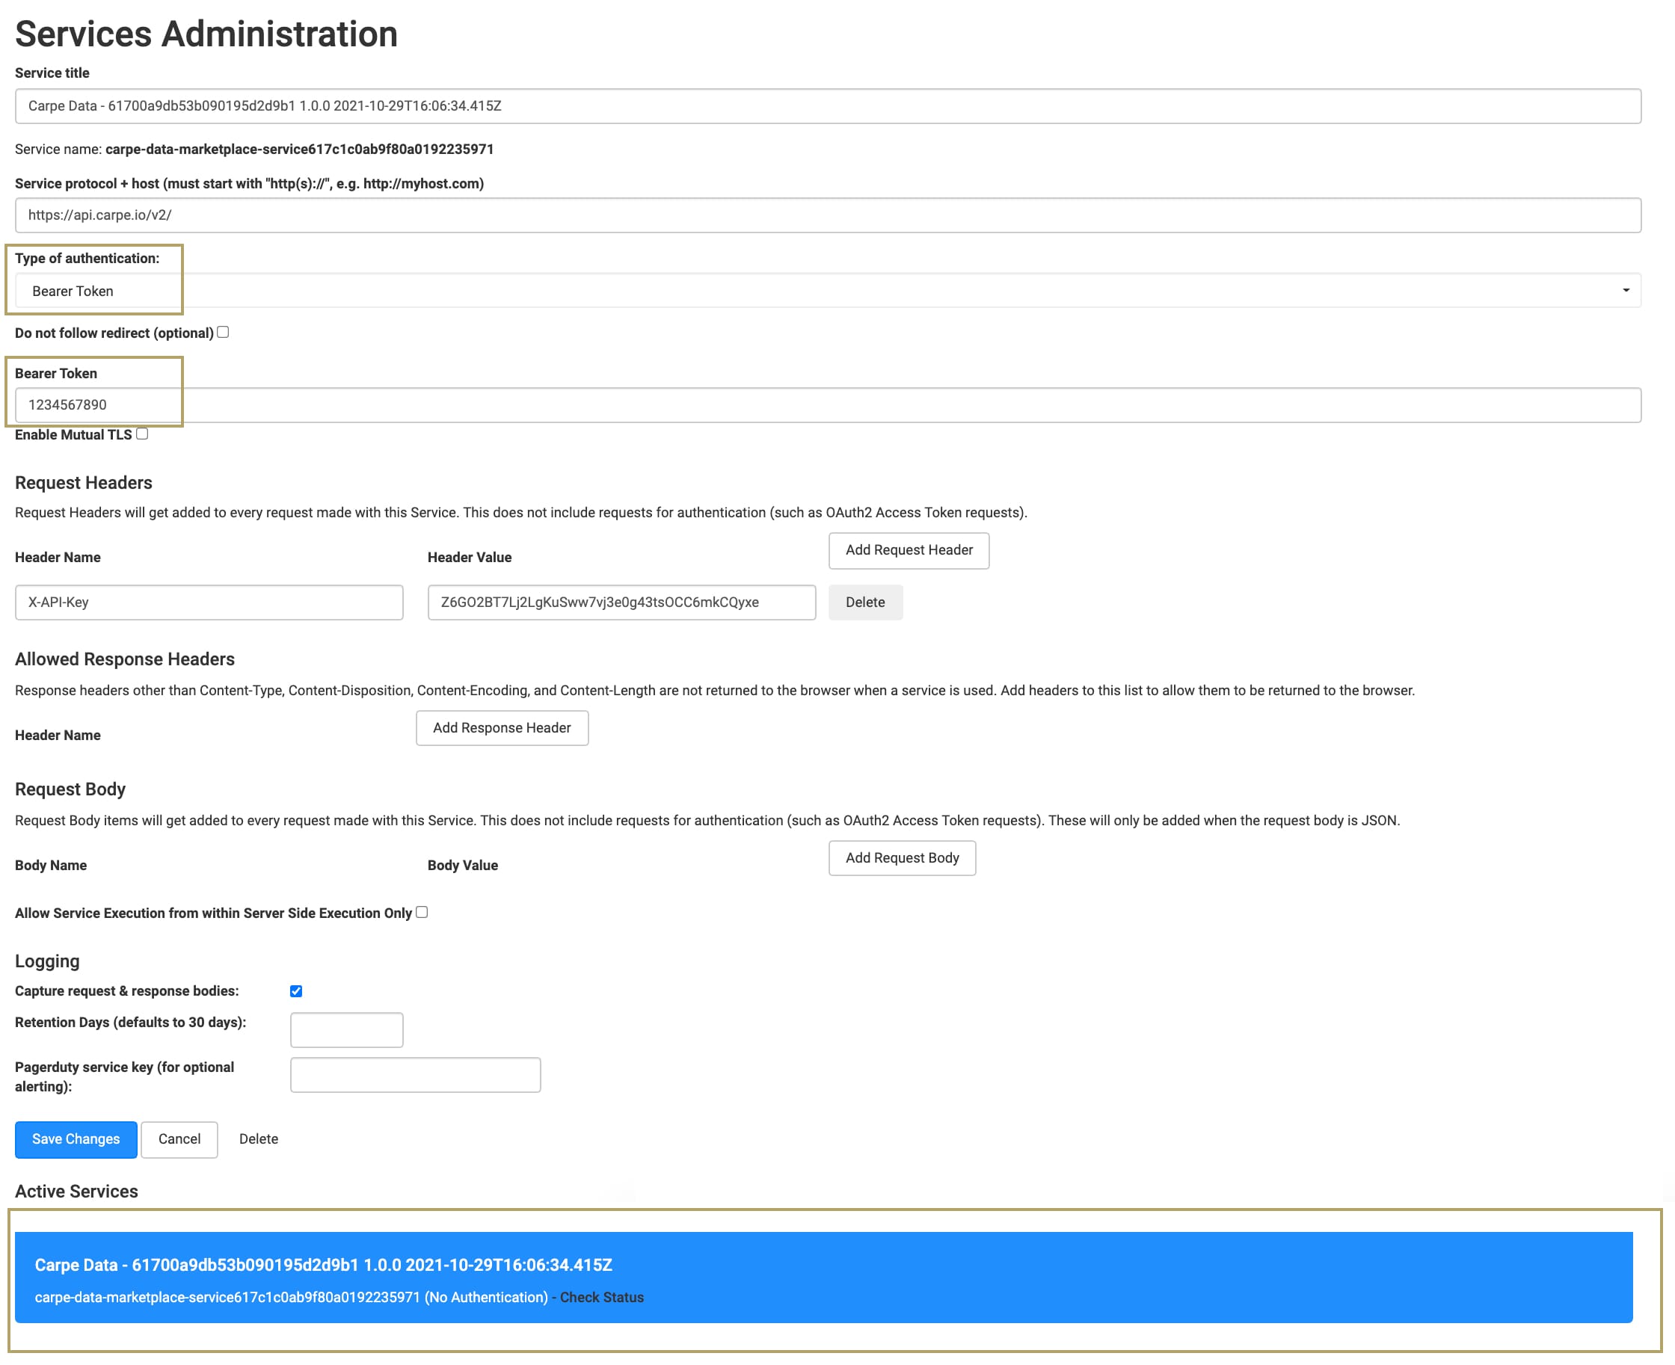Click Add Request Header button
1675x1365 pixels.
909,550
